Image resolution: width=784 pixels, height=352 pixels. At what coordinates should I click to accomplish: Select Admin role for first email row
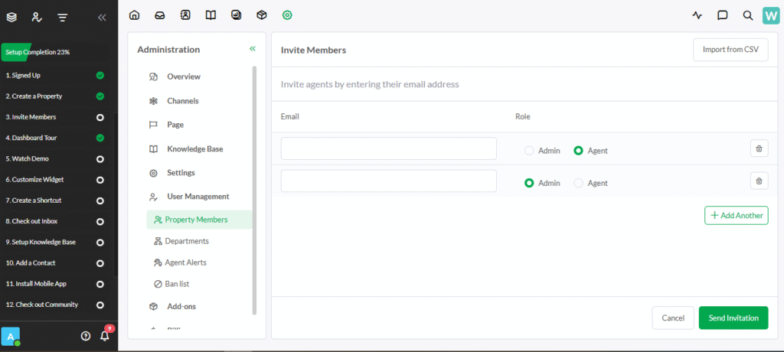pyautogui.click(x=529, y=151)
